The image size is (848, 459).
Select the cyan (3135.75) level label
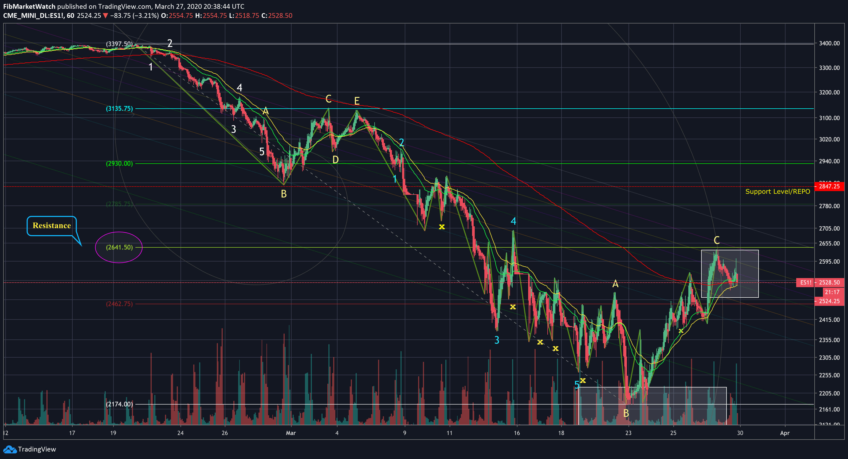click(119, 109)
